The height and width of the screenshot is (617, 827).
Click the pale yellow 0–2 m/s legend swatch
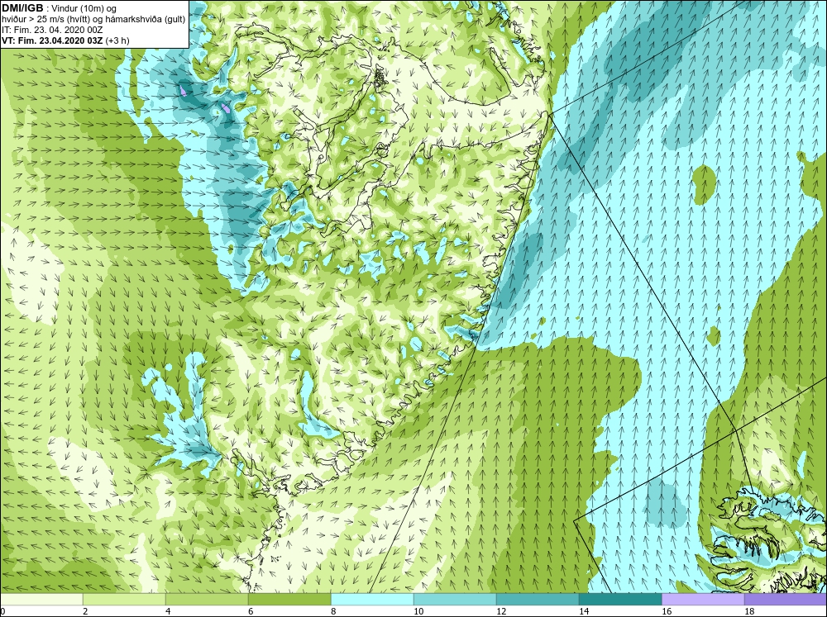(x=41, y=600)
